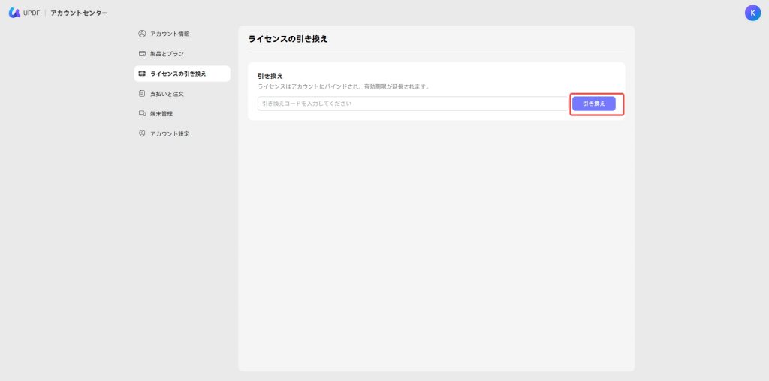Click the ライセンスの引き換え ticket icon
The height and width of the screenshot is (381, 769).
coord(142,73)
